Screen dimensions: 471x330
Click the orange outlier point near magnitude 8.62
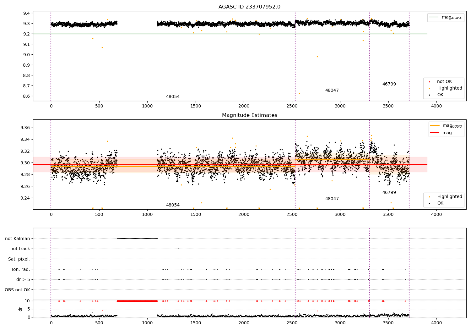[x=299, y=93]
